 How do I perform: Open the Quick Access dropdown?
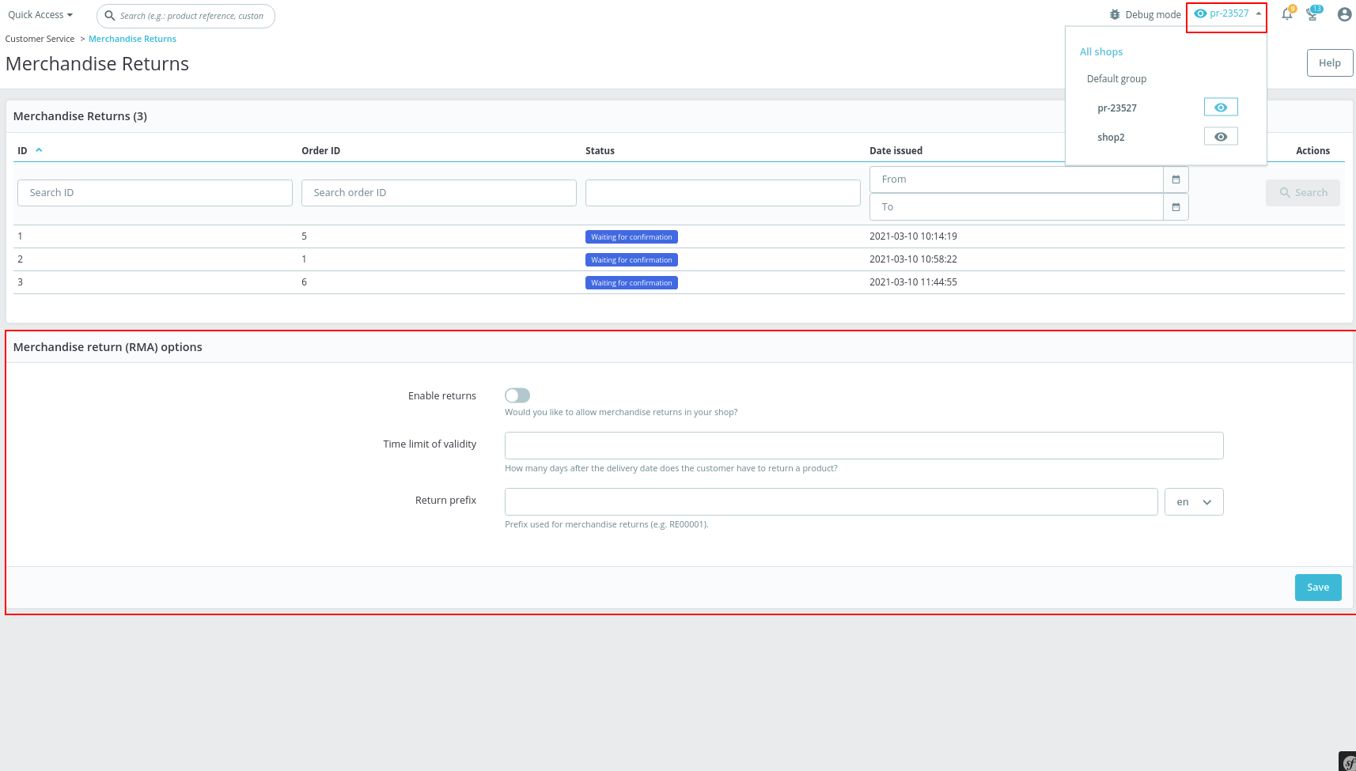[40, 14]
